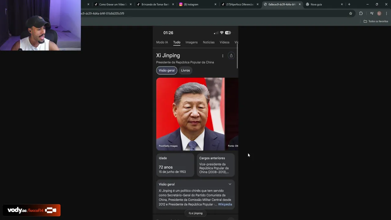This screenshot has height=220, width=391.
Task: Select the 'Tudo' search tab
Action: click(177, 42)
